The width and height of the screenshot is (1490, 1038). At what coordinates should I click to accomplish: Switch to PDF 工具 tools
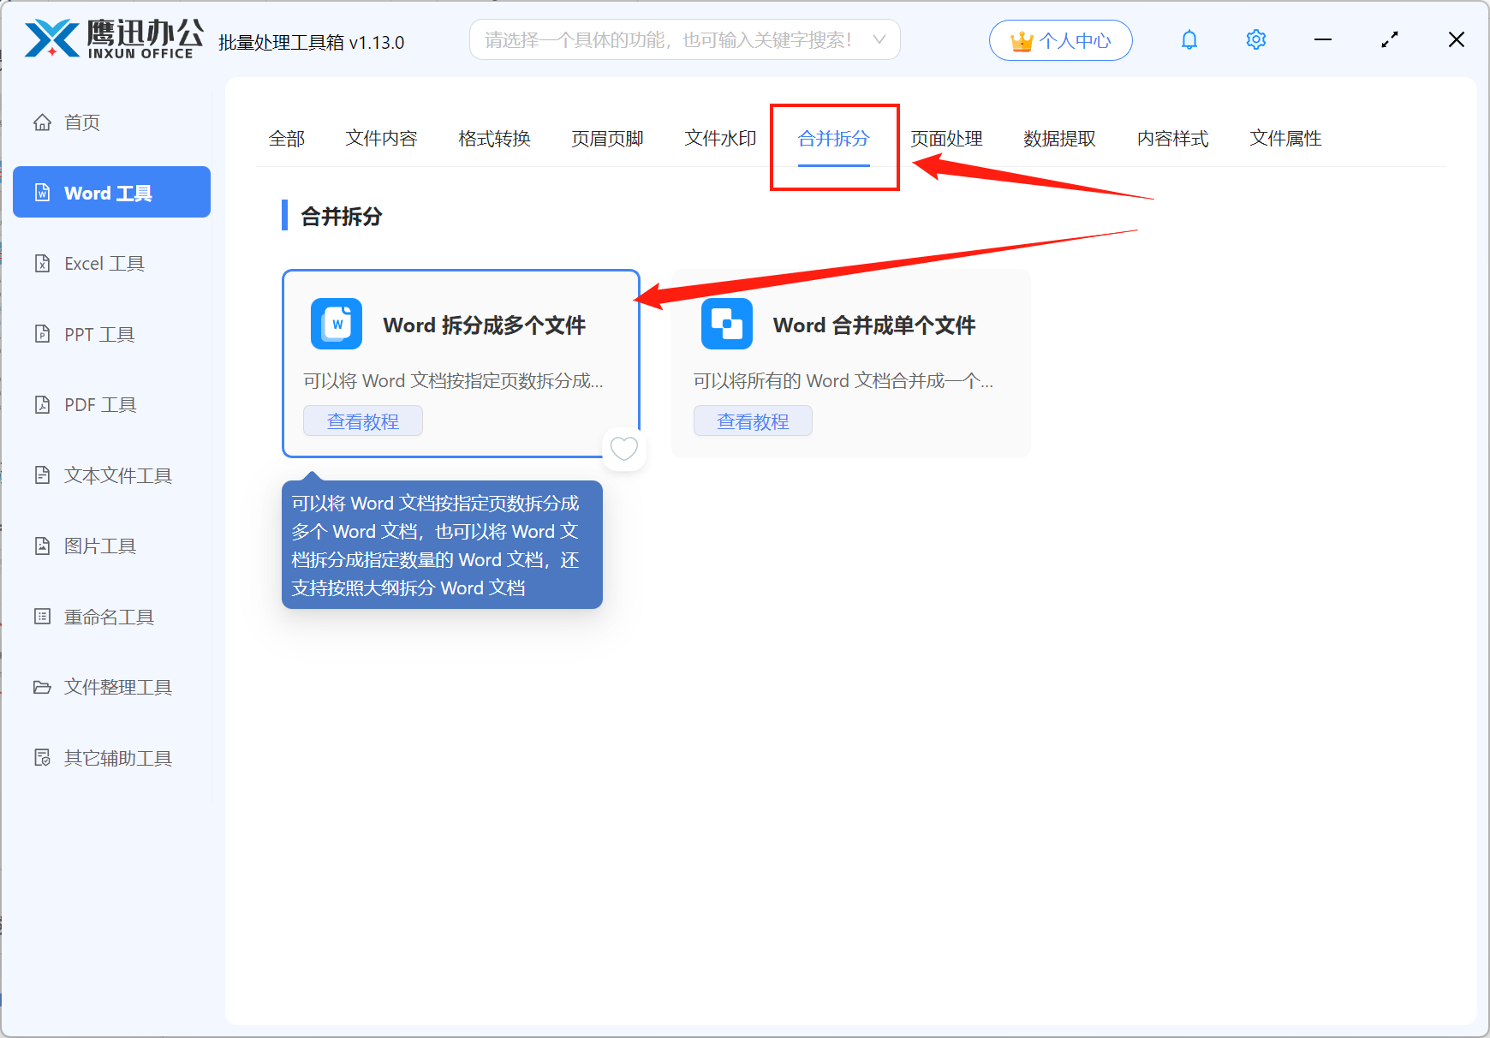(98, 404)
